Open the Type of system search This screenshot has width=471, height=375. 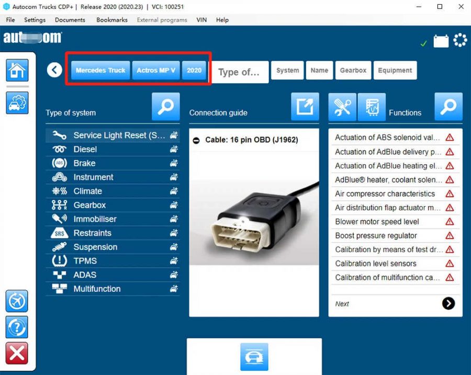pos(166,107)
